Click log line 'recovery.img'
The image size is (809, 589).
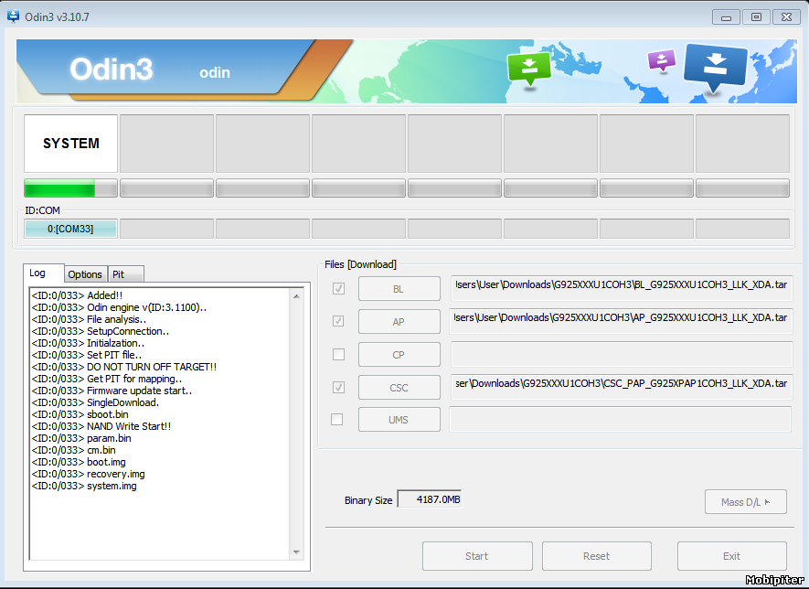pos(89,474)
